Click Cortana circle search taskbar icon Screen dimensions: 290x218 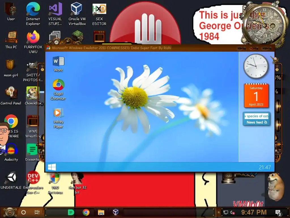(x=24, y=212)
